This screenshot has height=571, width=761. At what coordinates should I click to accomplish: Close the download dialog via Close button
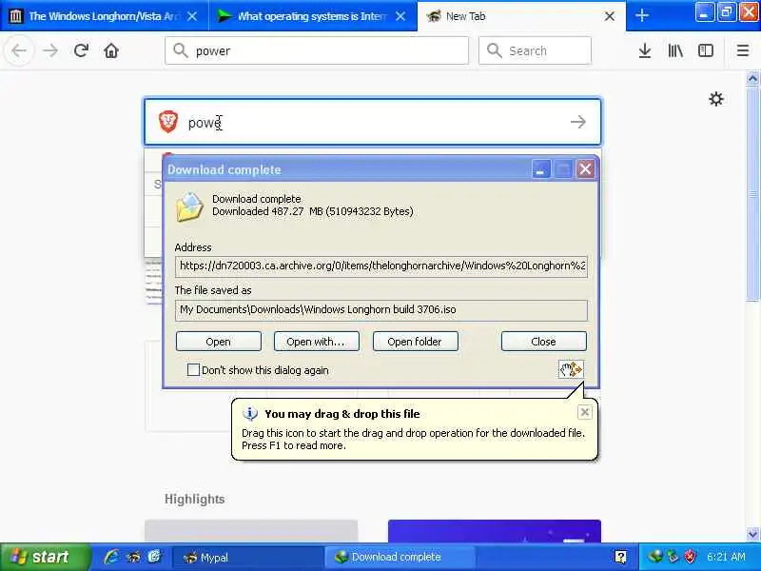pyautogui.click(x=543, y=342)
